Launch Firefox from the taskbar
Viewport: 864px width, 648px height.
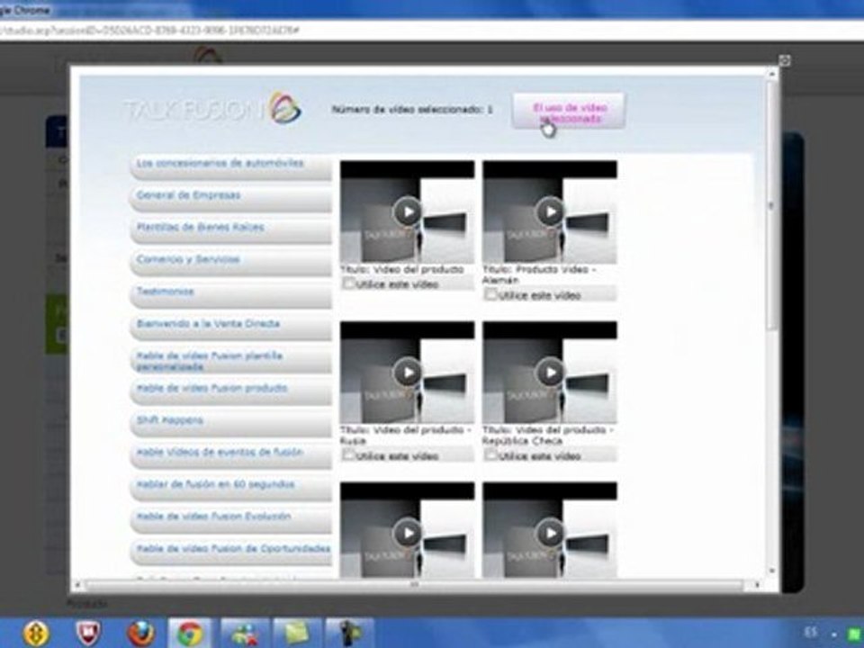point(140,634)
